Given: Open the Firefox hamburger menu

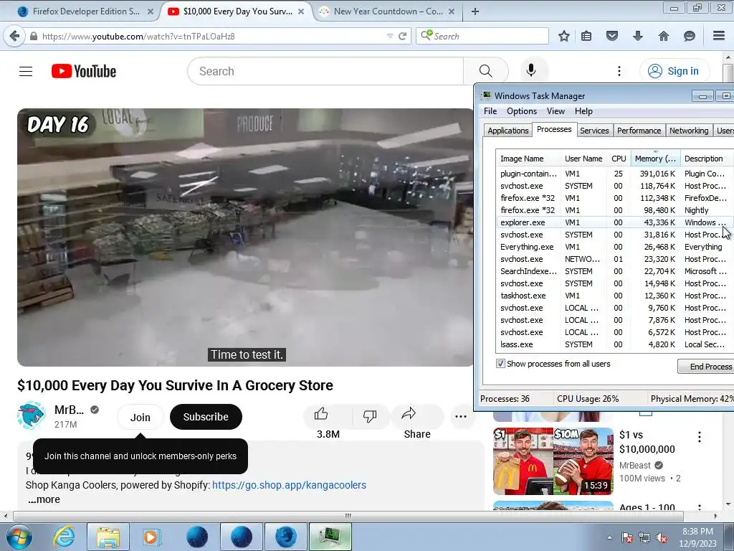Looking at the screenshot, I should point(719,36).
